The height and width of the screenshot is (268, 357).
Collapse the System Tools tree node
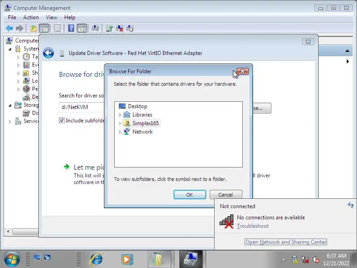click(x=10, y=49)
